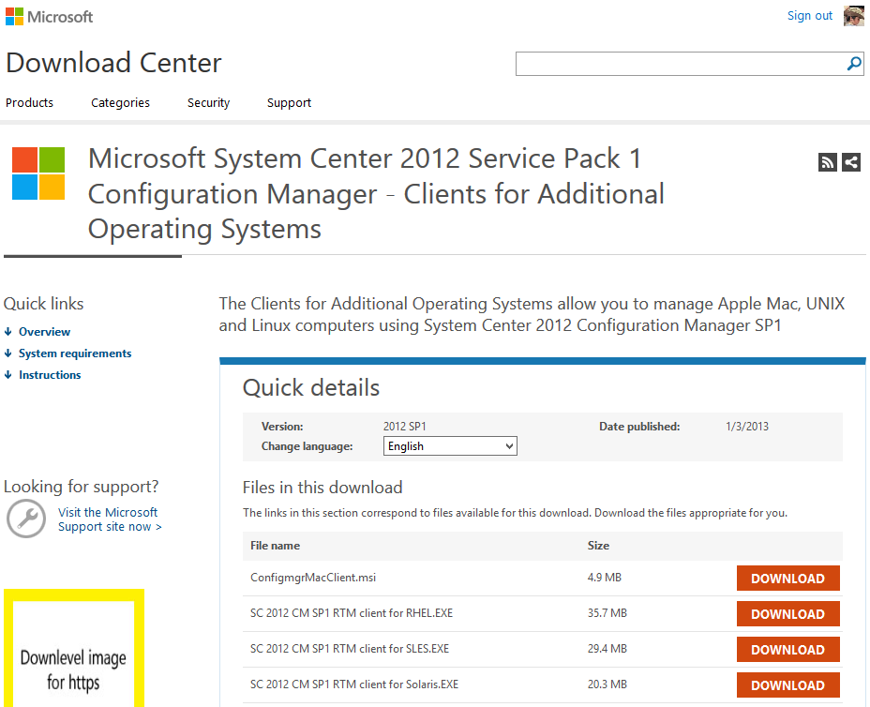Click the 29.4 MB size value

(x=607, y=649)
